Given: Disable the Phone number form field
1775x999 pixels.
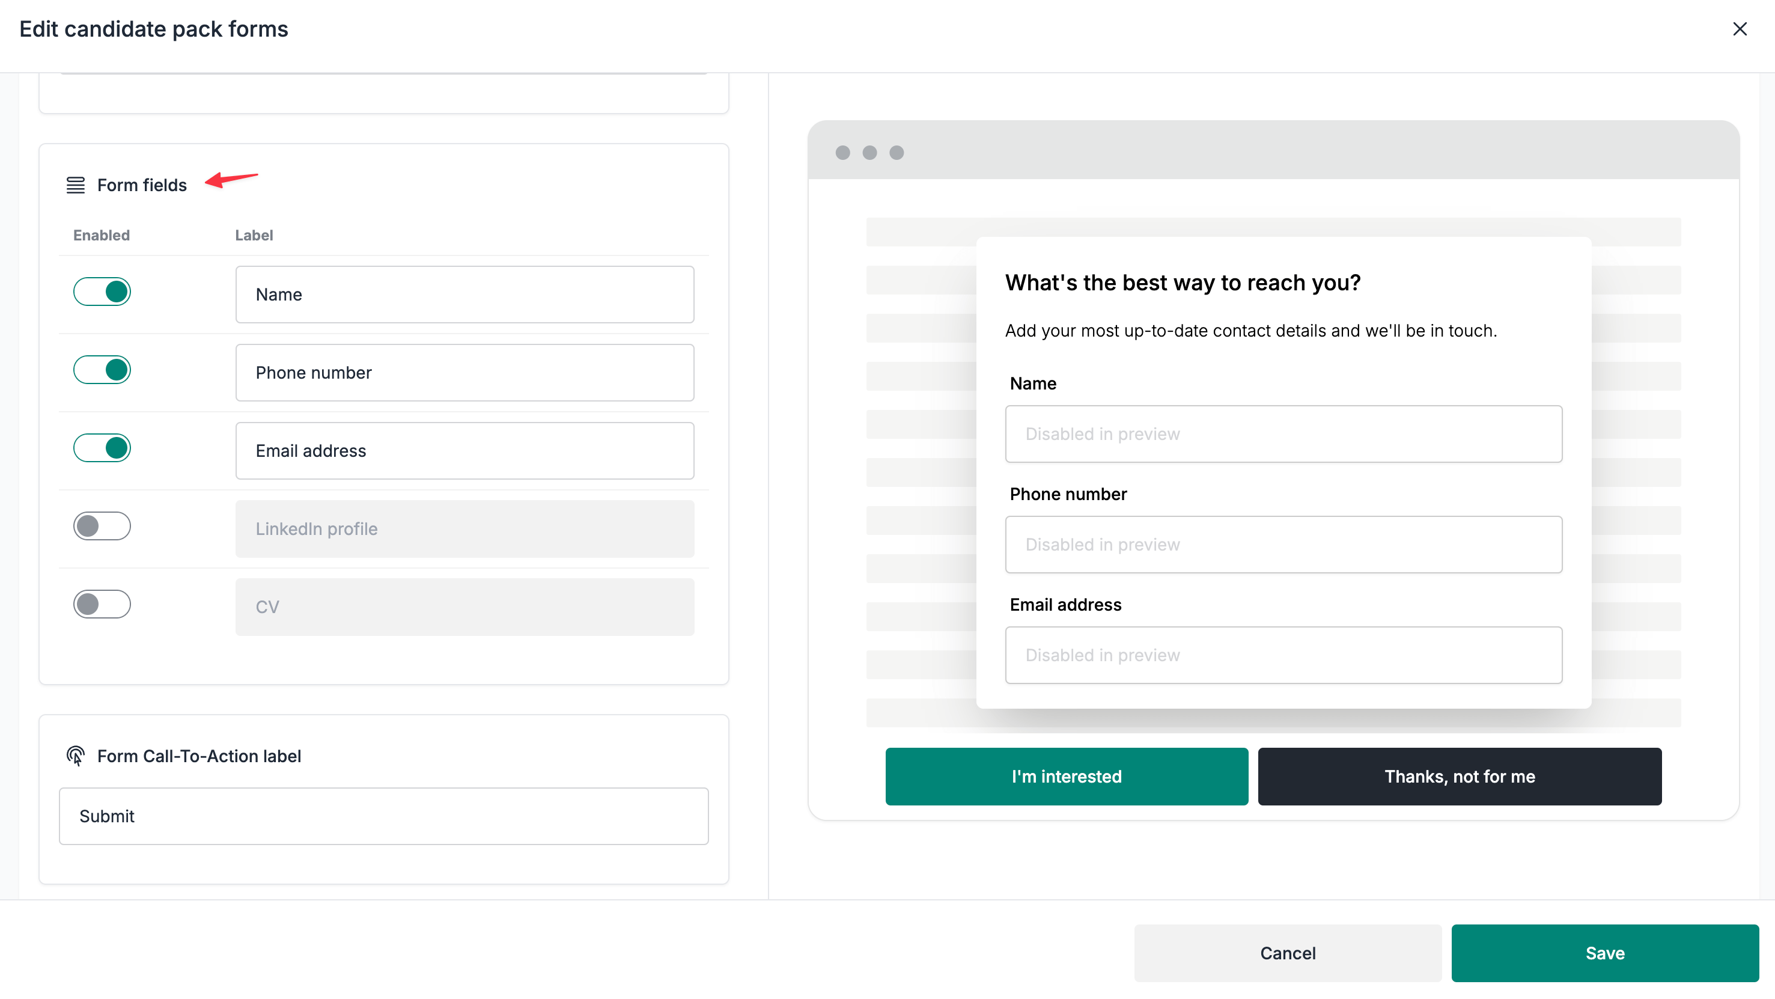Looking at the screenshot, I should click(102, 370).
